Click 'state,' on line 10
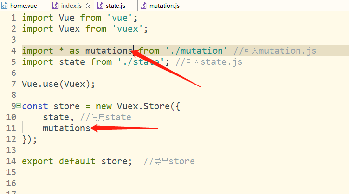 [58, 117]
